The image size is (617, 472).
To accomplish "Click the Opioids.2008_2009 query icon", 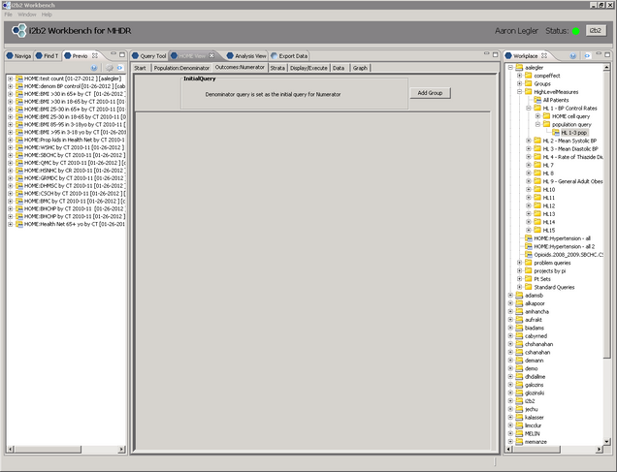I will pyautogui.click(x=529, y=255).
